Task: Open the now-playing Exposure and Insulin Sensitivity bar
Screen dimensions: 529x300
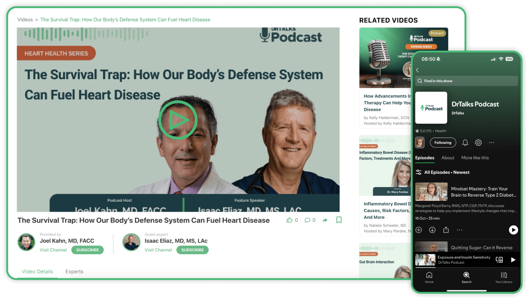Action: click(x=467, y=260)
